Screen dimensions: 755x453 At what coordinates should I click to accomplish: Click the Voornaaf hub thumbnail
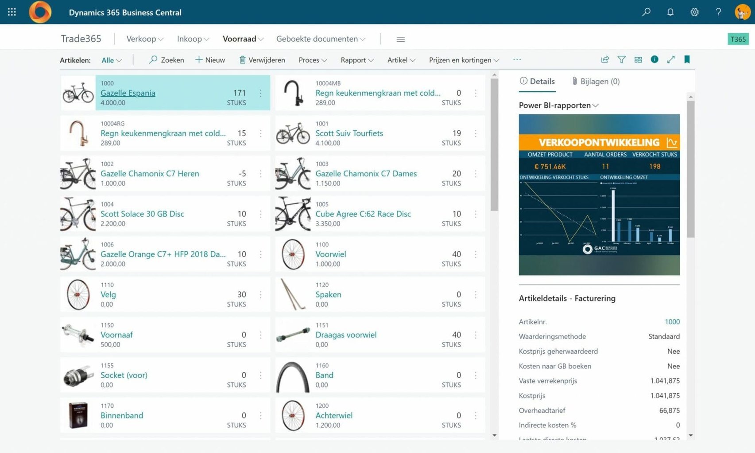tap(78, 335)
